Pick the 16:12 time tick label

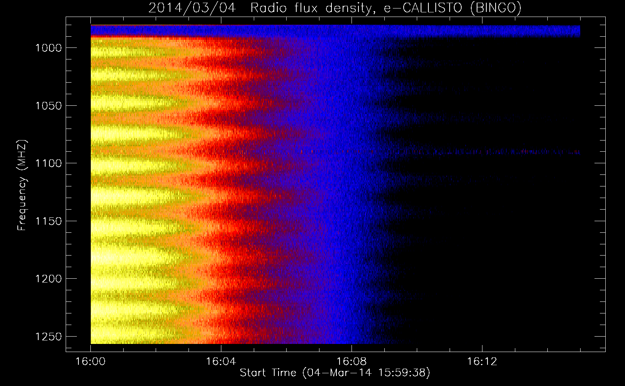(482, 362)
